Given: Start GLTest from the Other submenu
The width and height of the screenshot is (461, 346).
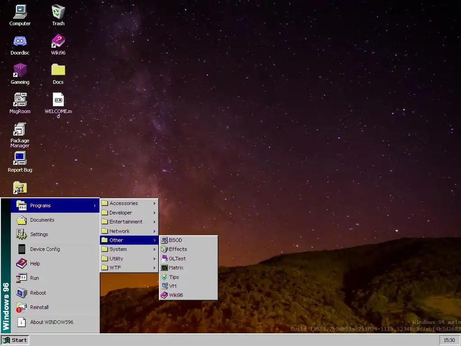Looking at the screenshot, I should coord(189,258).
